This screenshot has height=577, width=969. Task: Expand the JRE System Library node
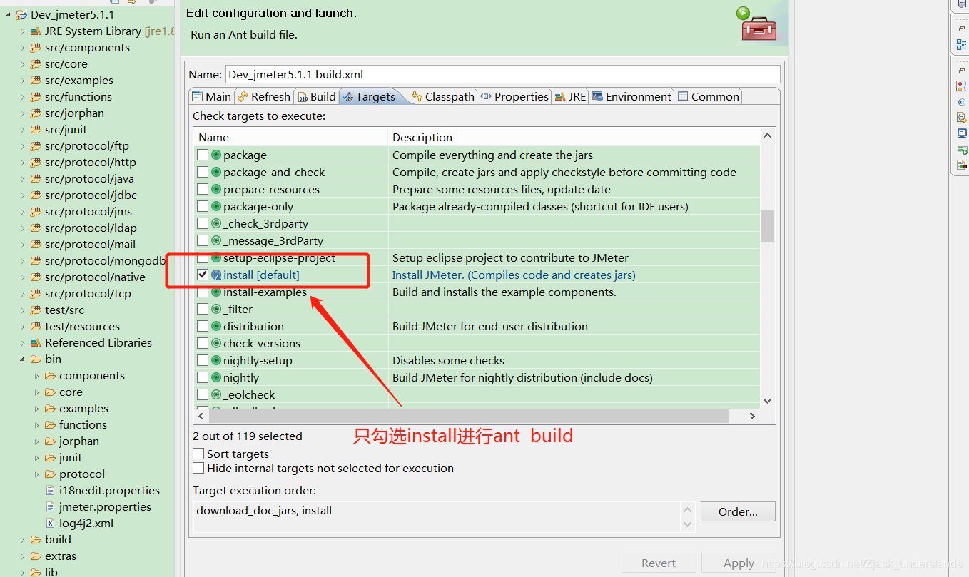[23, 31]
